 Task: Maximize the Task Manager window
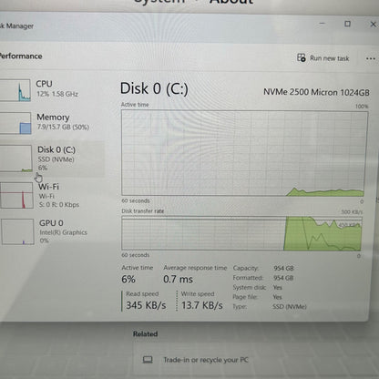pos(347,24)
